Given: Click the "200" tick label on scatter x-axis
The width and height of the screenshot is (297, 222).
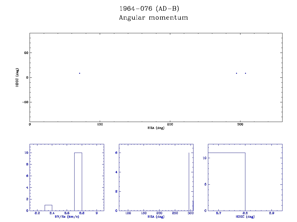Looking at the screenshot, I should (x=170, y=124).
